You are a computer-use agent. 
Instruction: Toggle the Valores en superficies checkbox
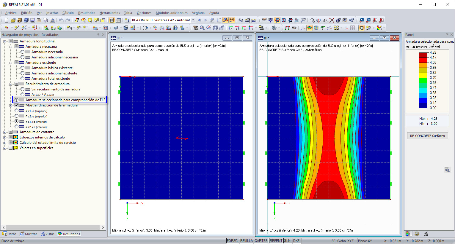tap(10, 148)
